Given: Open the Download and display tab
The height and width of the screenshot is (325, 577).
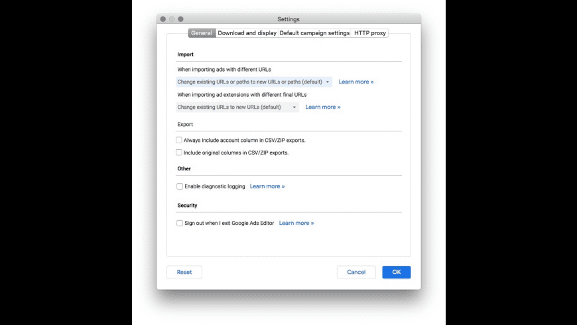Looking at the screenshot, I should point(247,33).
